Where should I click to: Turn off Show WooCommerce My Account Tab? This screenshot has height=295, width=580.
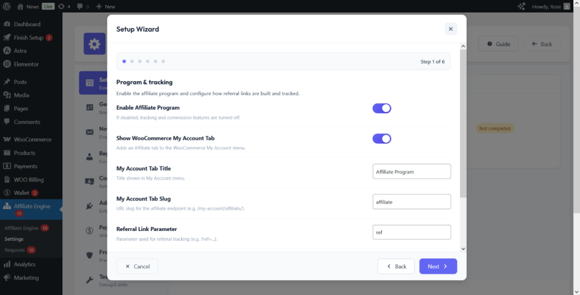tap(382, 139)
